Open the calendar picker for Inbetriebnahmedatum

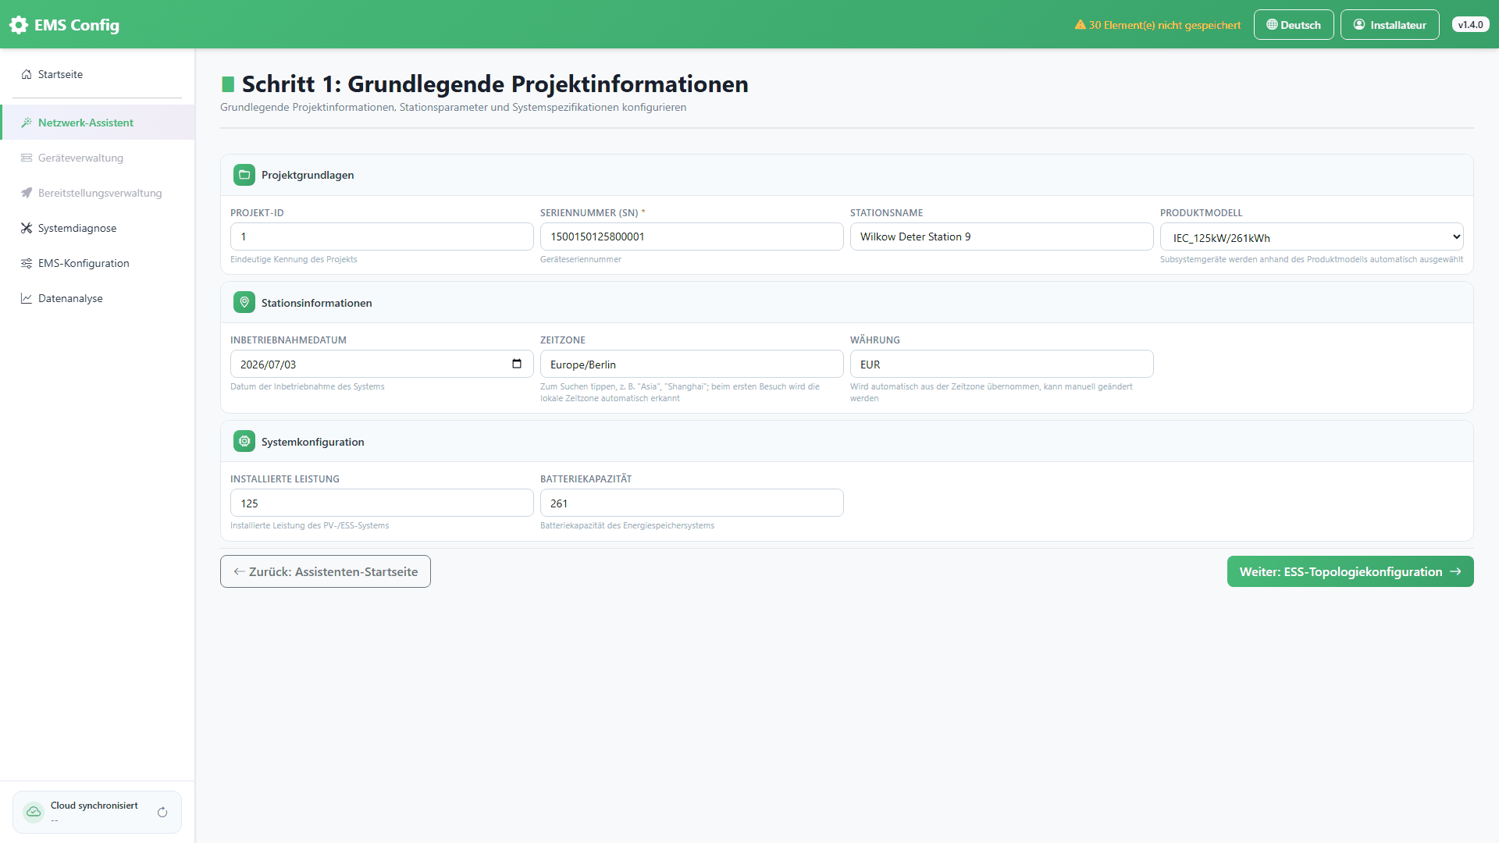click(x=517, y=364)
